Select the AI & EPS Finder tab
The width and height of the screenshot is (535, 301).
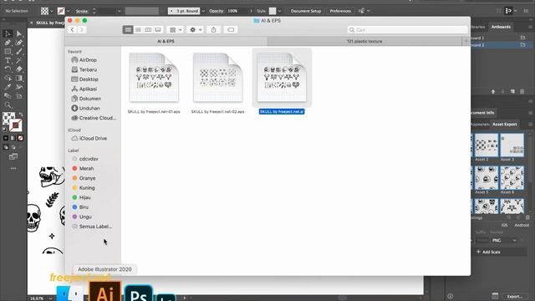tap(166, 41)
